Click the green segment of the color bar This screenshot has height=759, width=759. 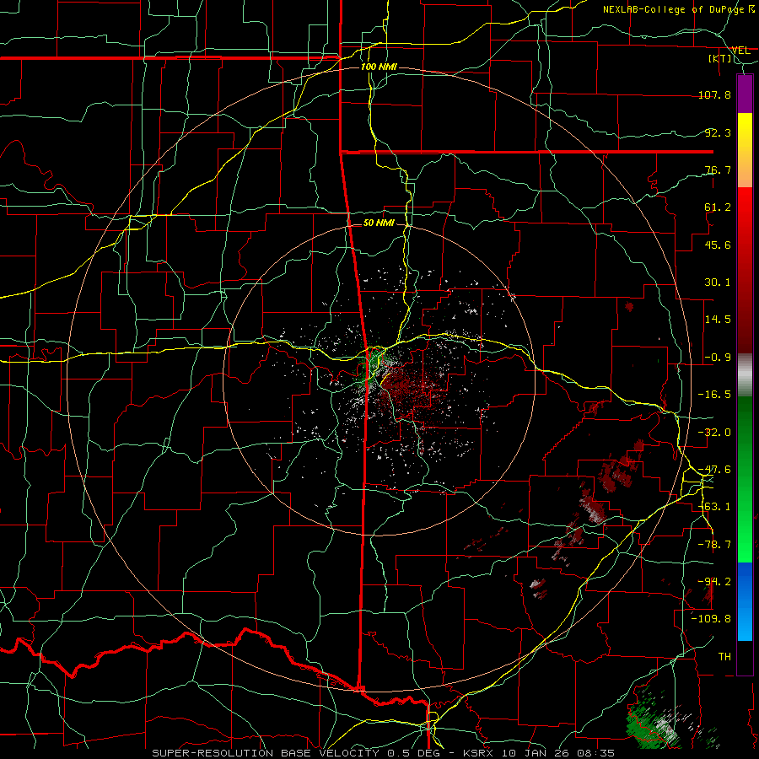[x=745, y=479]
